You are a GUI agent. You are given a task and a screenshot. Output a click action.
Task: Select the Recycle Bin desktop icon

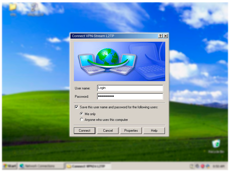click(x=216, y=146)
